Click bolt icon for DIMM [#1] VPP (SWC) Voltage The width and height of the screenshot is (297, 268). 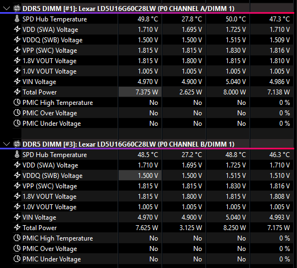17,50
